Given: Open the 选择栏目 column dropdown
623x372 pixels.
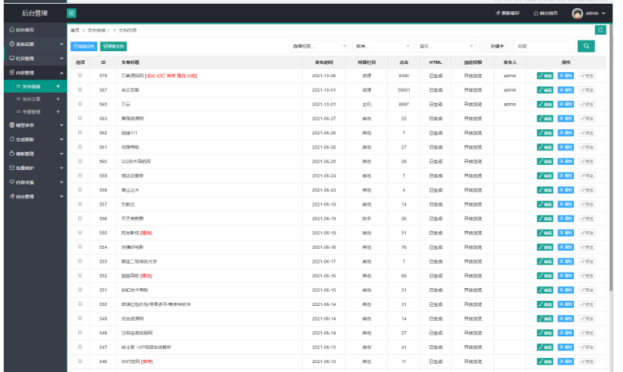Looking at the screenshot, I should [318, 46].
